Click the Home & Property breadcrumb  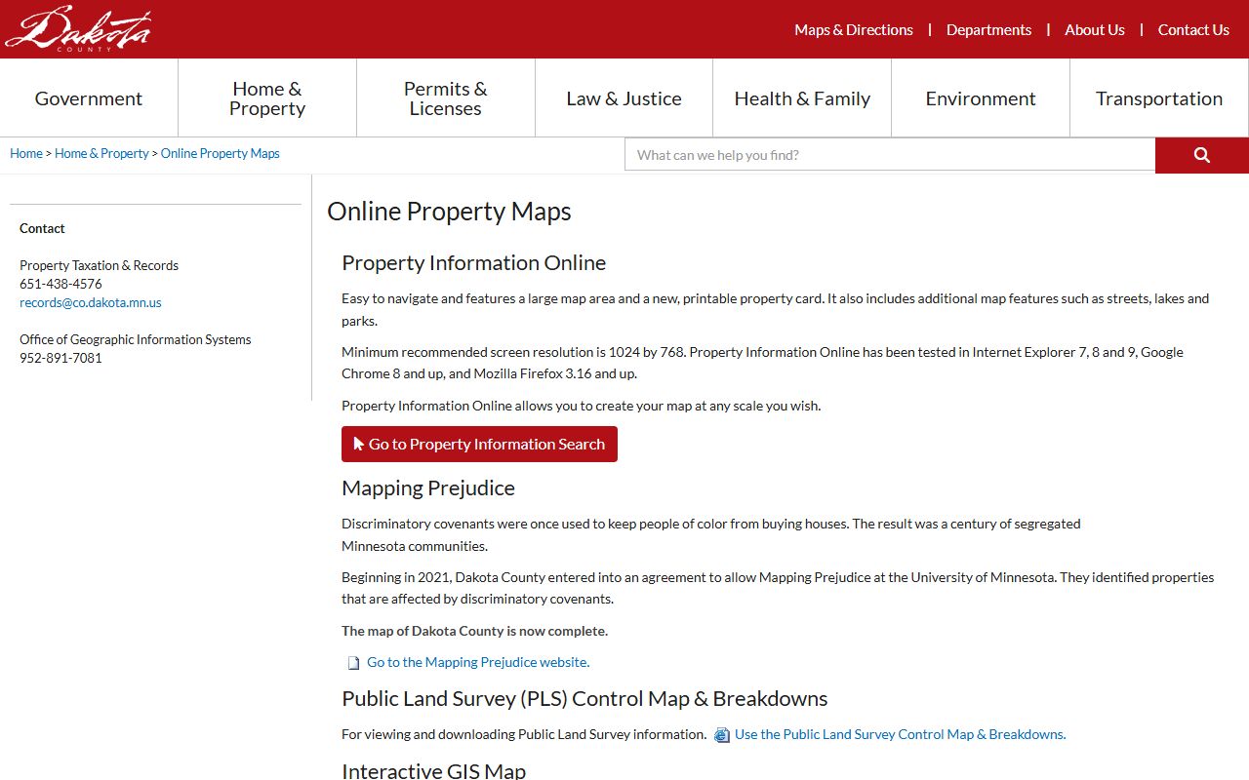coord(101,153)
